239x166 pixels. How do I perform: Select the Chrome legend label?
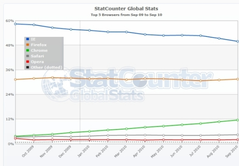pyautogui.click(x=39, y=50)
